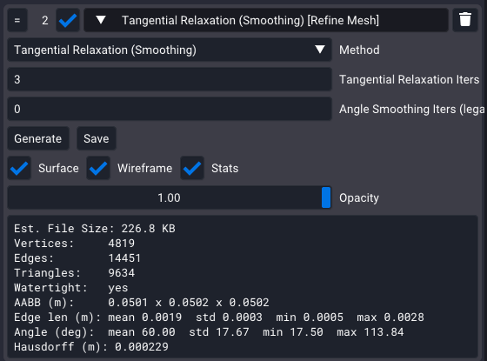Viewport: 487px width, 361px height.
Task: Toggle the Wireframe checkbox
Action: pyautogui.click(x=98, y=168)
